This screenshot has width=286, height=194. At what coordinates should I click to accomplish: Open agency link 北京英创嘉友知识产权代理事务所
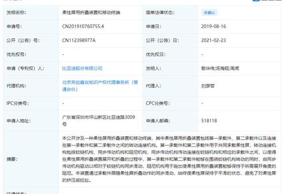pyautogui.click(x=100, y=86)
